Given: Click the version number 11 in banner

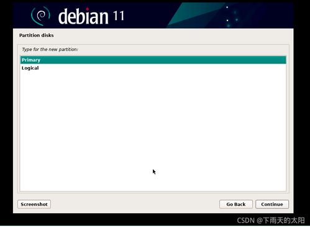Looking at the screenshot, I should (x=119, y=16).
